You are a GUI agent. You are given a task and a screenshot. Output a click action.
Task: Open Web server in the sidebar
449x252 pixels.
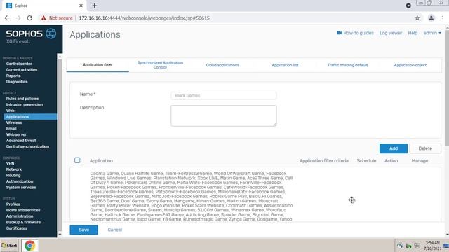tap(16, 134)
